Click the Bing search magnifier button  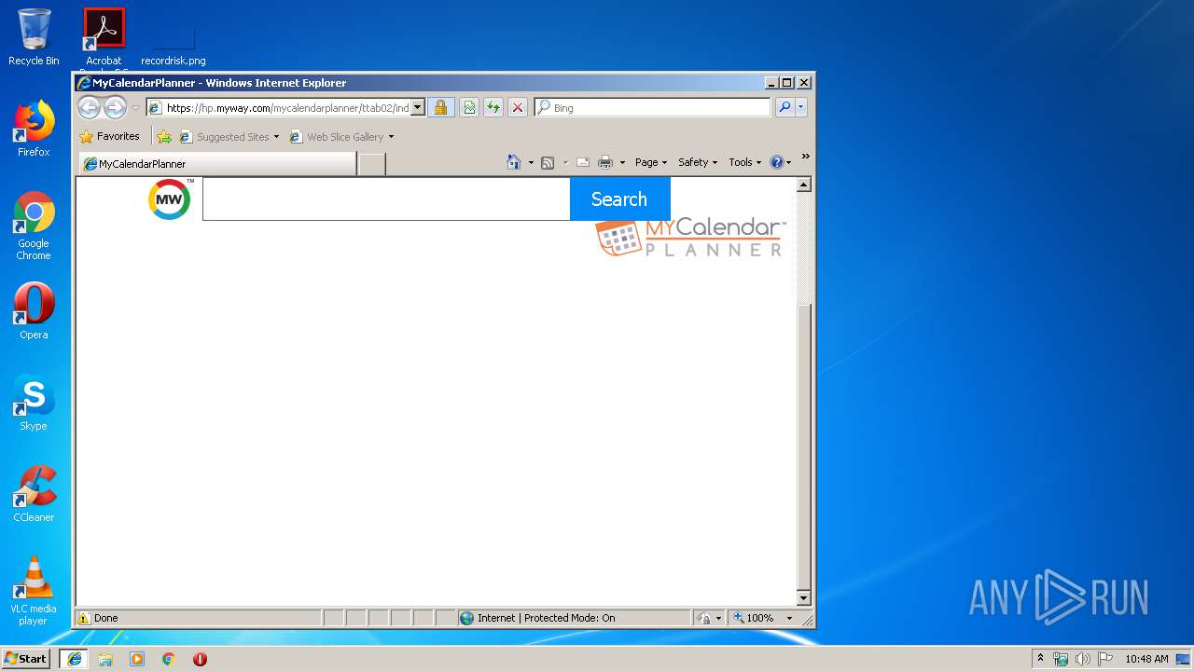tap(784, 108)
